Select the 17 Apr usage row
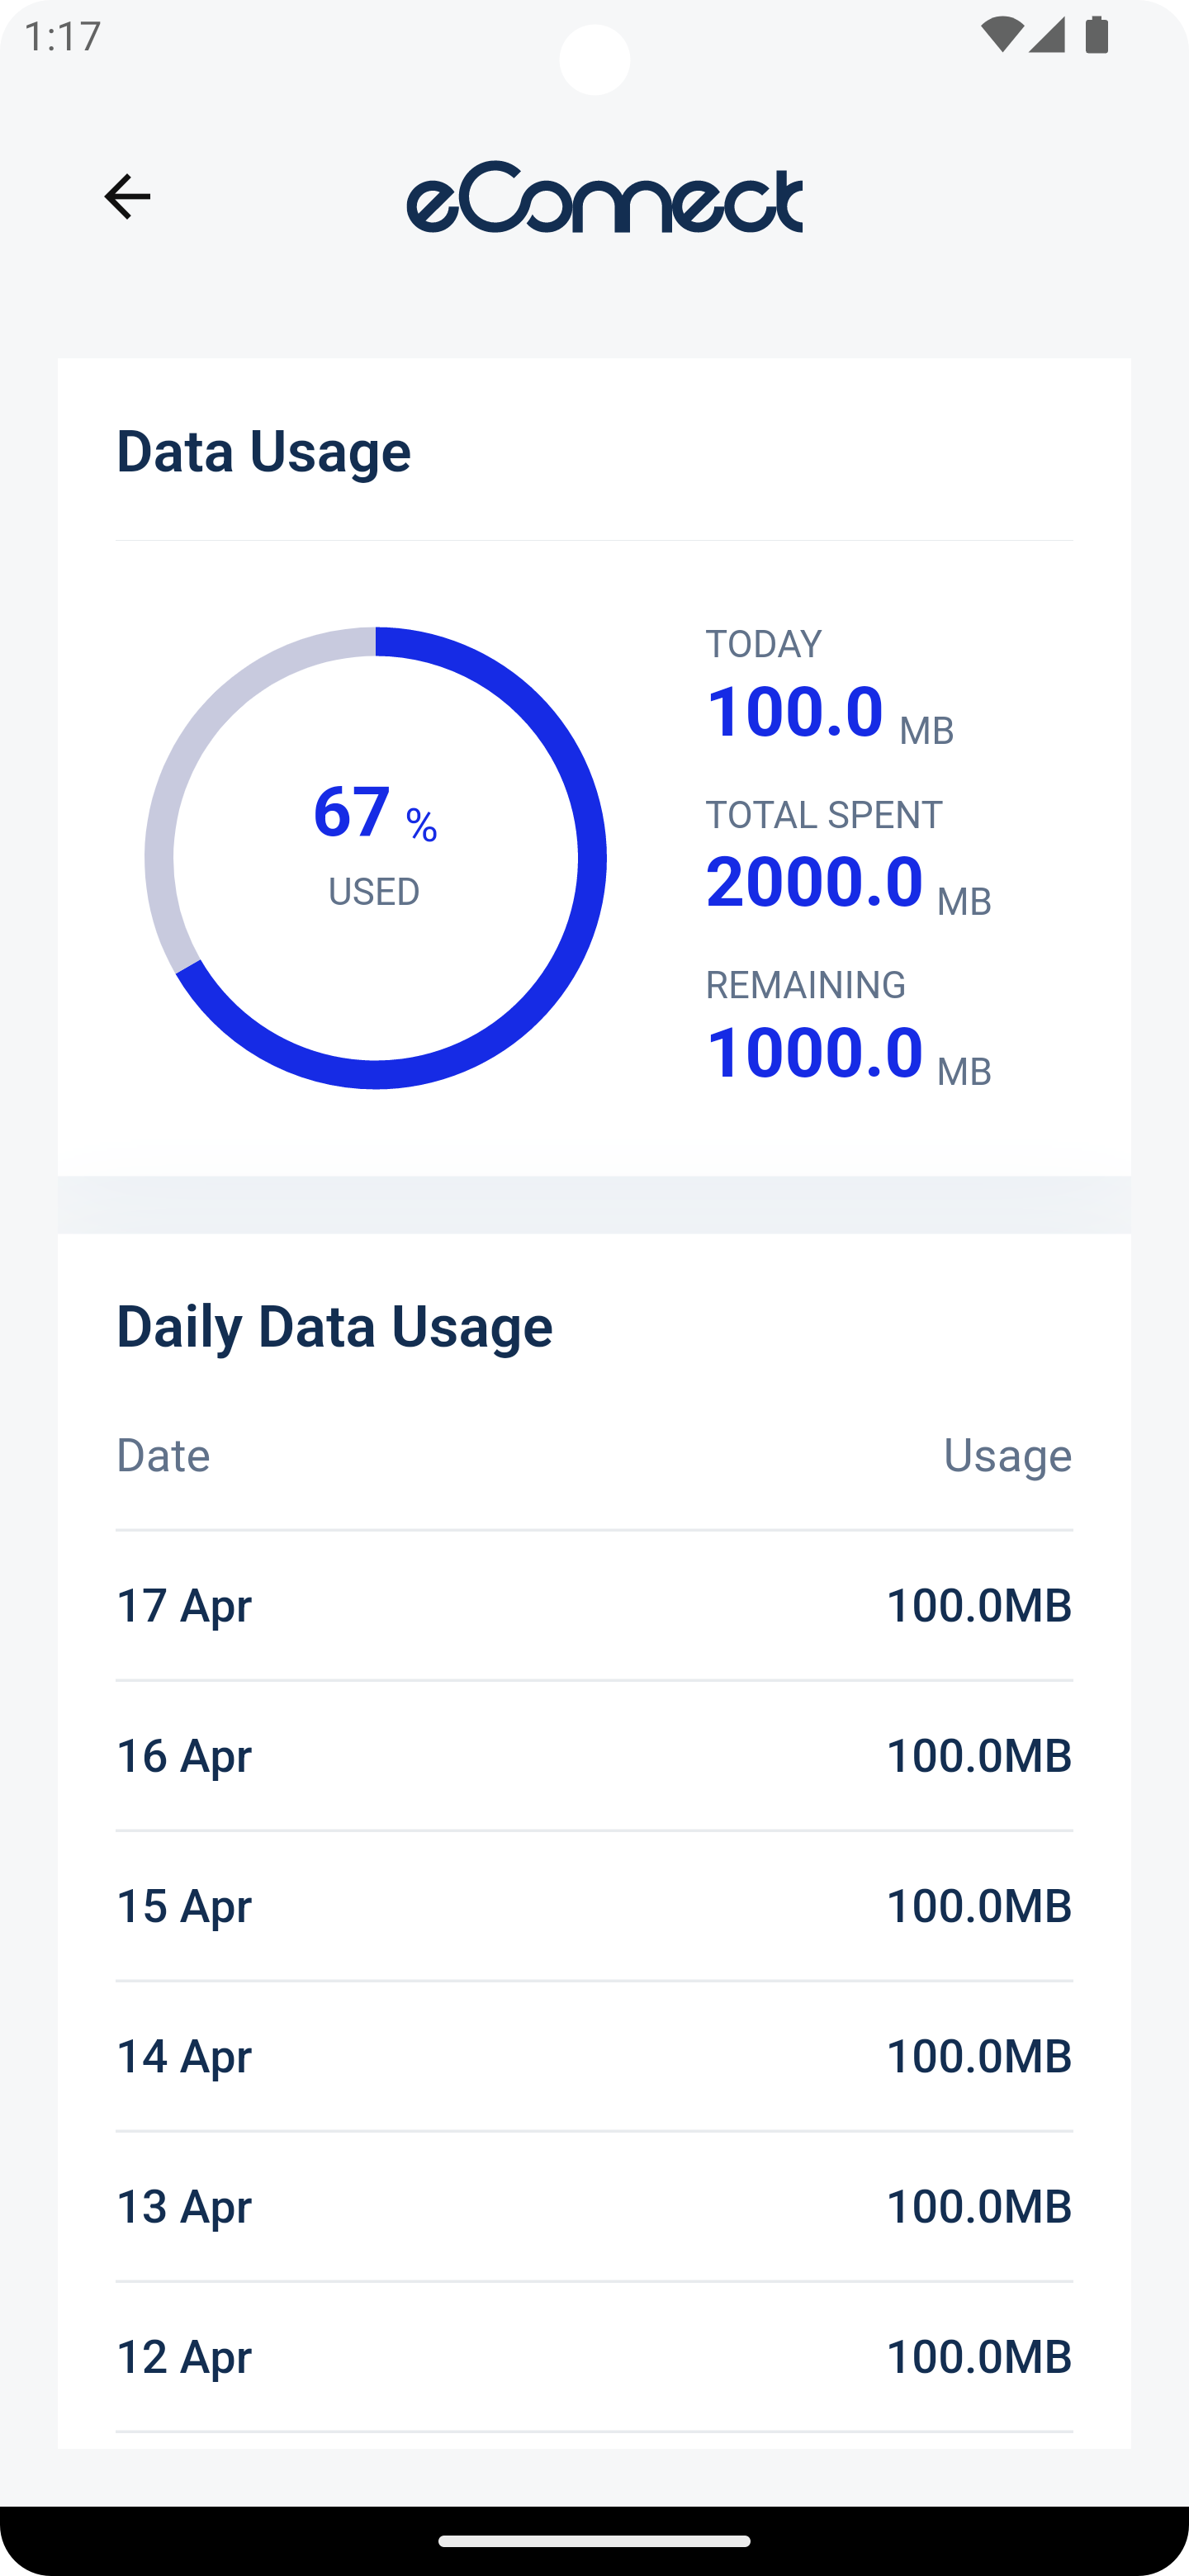The width and height of the screenshot is (1189, 2576). (x=594, y=1606)
